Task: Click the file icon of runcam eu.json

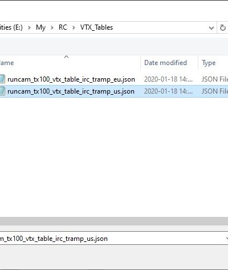Action: click(x=2, y=79)
